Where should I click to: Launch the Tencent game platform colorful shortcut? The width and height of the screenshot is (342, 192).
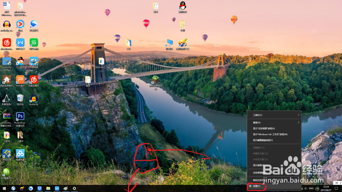pyautogui.click(x=183, y=44)
